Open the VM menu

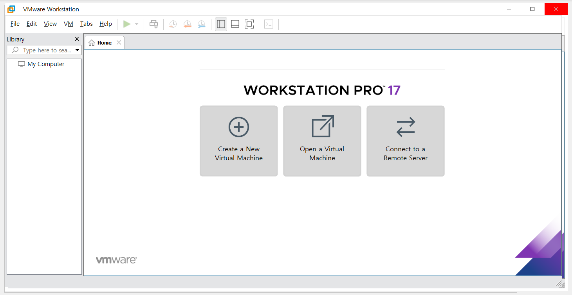click(69, 24)
